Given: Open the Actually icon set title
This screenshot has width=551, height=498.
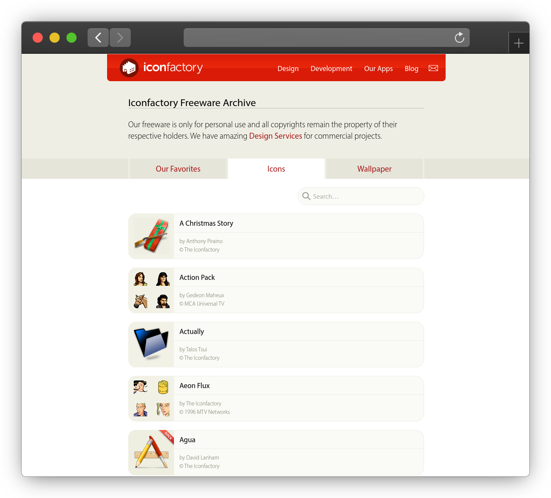Looking at the screenshot, I should (192, 331).
